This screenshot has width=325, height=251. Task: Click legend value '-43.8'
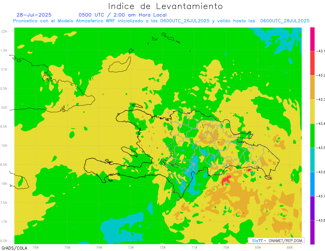point(321,220)
